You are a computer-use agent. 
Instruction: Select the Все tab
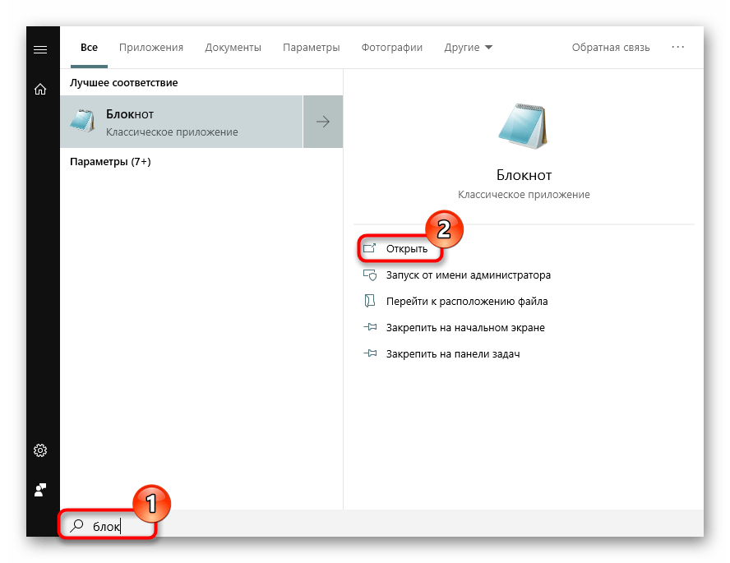pyautogui.click(x=89, y=48)
